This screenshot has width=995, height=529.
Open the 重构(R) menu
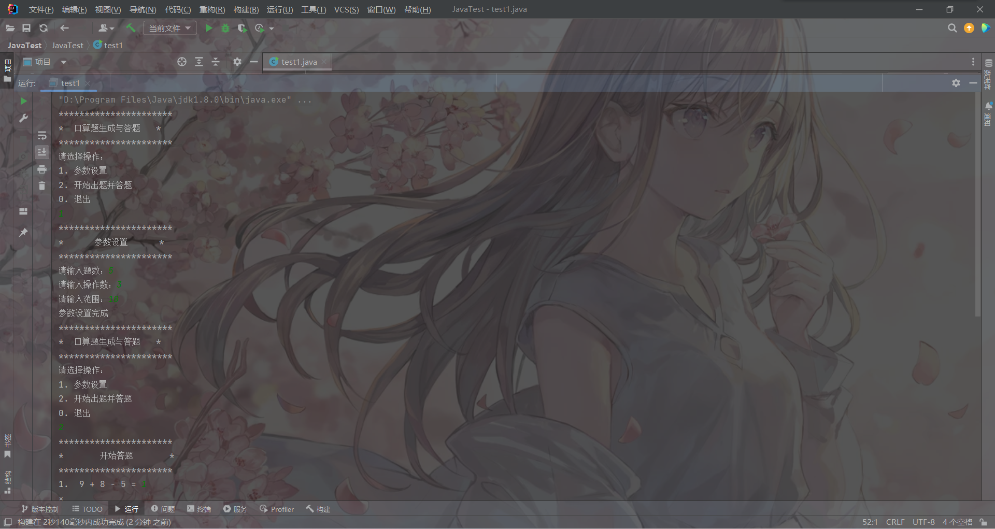(212, 10)
